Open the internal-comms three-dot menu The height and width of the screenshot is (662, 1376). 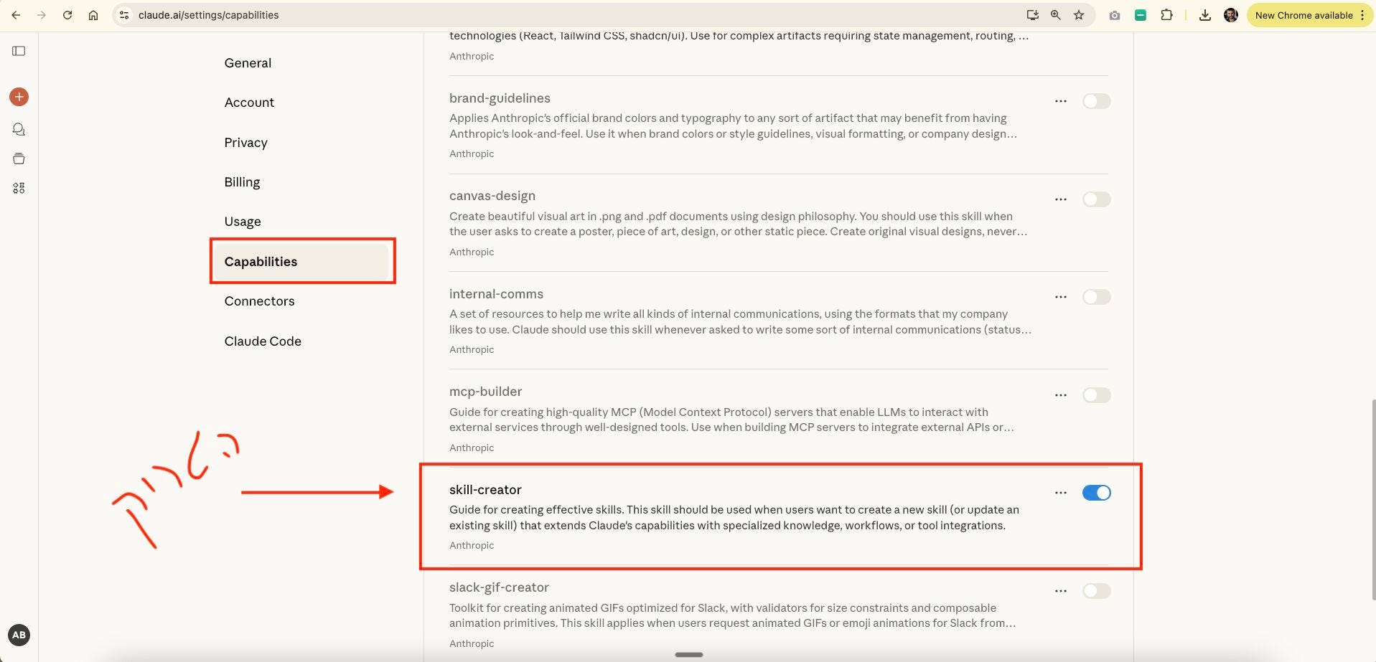[1061, 297]
